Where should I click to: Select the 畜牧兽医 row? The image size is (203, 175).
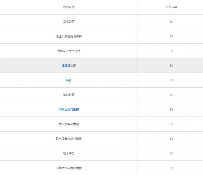69,22
